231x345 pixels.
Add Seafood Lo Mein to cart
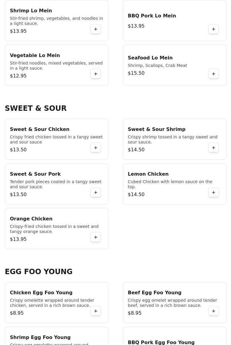click(x=213, y=74)
